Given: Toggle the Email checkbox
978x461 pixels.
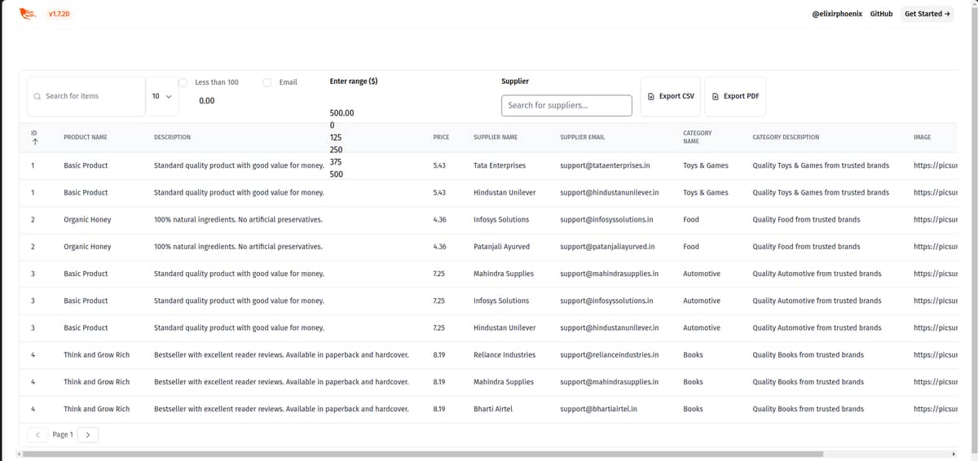Looking at the screenshot, I should pyautogui.click(x=267, y=82).
